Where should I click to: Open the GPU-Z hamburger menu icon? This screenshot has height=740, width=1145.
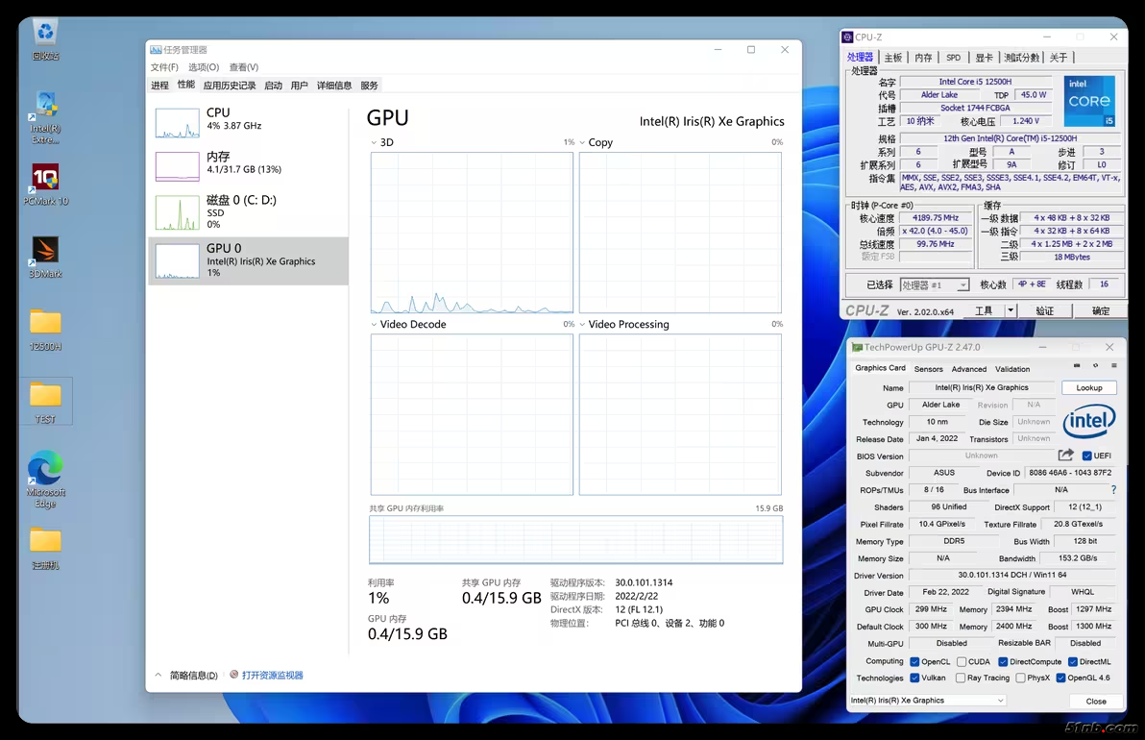tap(1113, 366)
